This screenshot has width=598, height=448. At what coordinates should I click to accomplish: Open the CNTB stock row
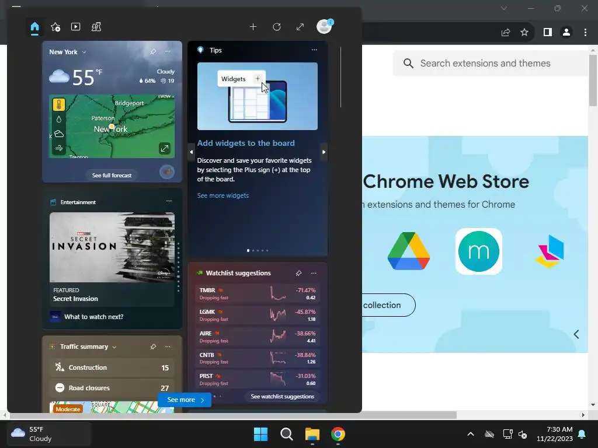(x=258, y=358)
